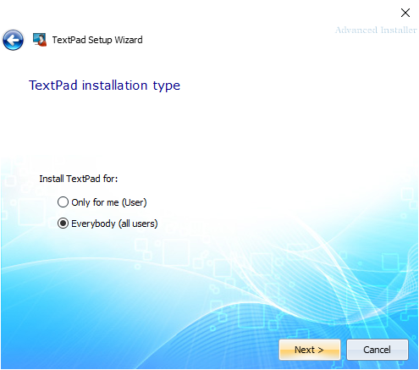Viewport: 419px width, 370px height.
Task: Click the 'Only for me (User)' label text
Action: tap(109, 202)
